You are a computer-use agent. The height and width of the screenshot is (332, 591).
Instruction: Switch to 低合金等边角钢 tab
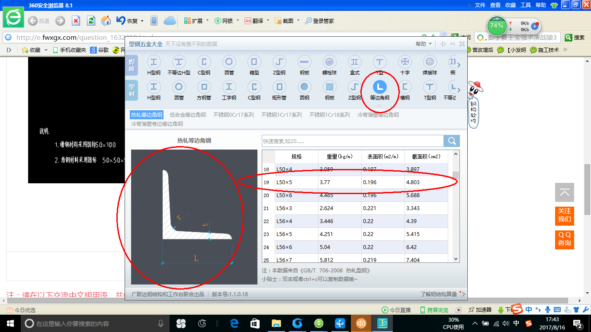coord(188,115)
